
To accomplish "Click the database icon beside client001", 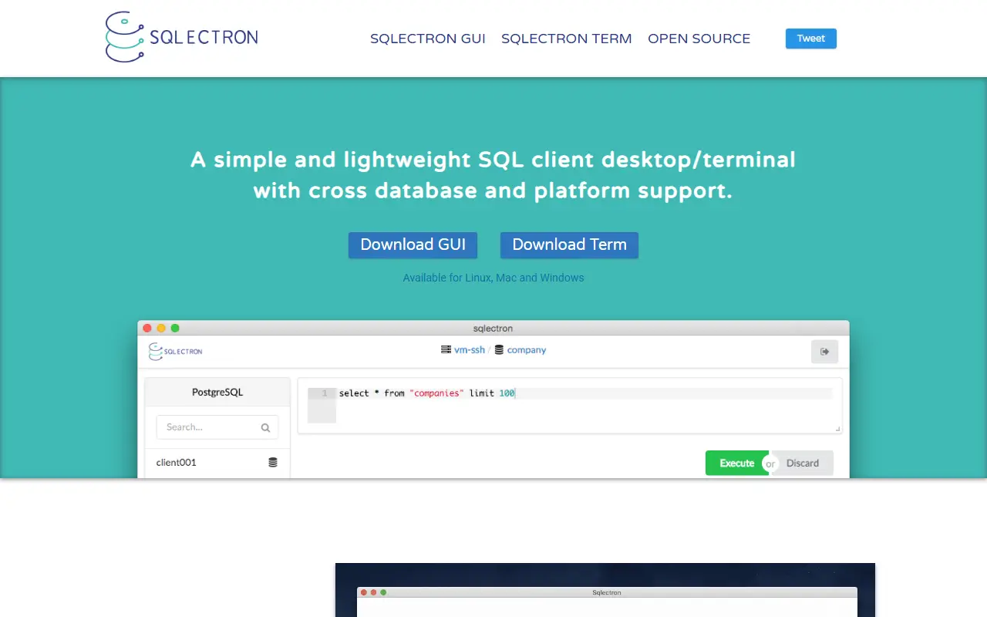I will 273,463.
